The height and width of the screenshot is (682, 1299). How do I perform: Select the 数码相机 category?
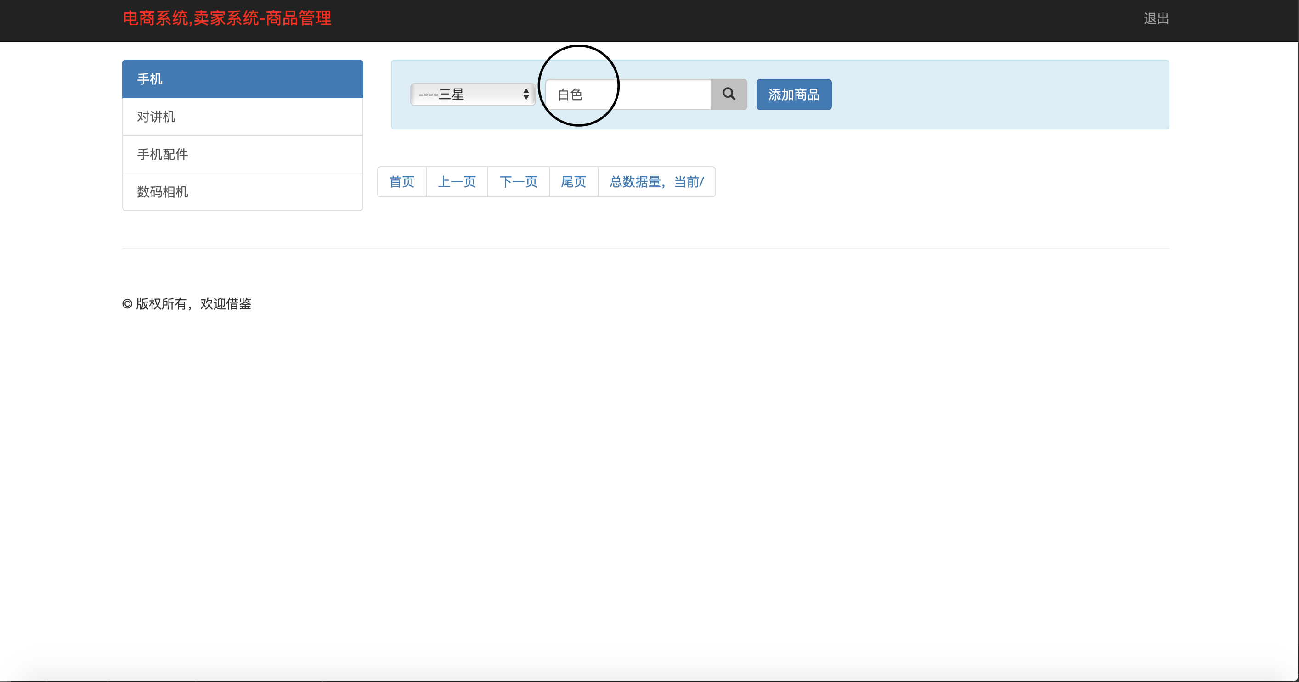coord(242,192)
